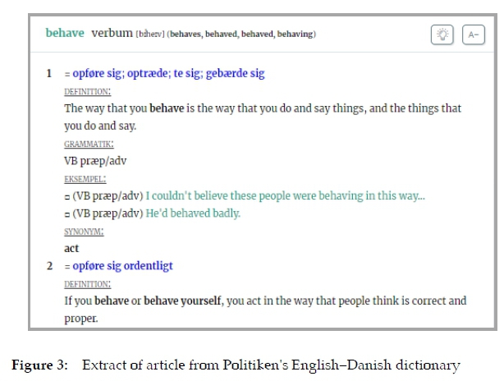
Task: Click the SYNONYM section label
Action: [x=84, y=232]
